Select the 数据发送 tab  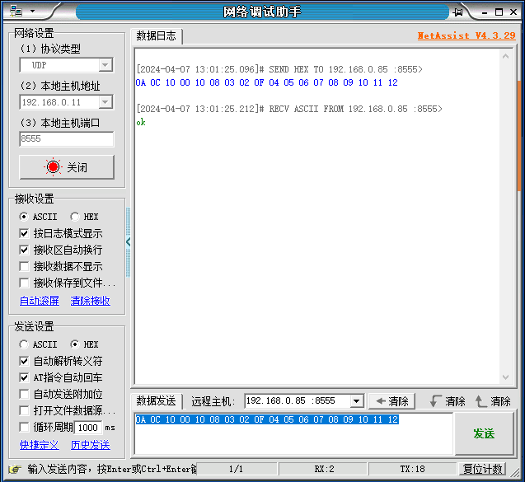(156, 401)
